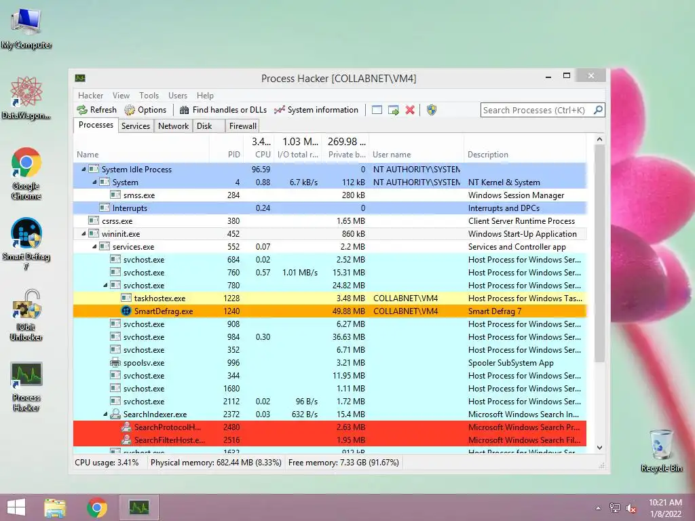Open the Hacker menu
The width and height of the screenshot is (695, 521).
[x=90, y=96]
